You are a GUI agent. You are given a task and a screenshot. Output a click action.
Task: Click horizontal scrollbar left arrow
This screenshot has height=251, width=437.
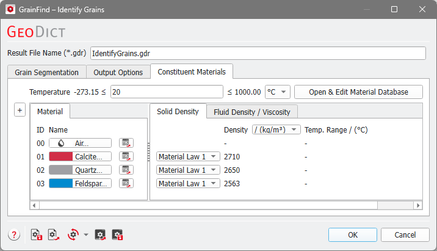coord(34,206)
